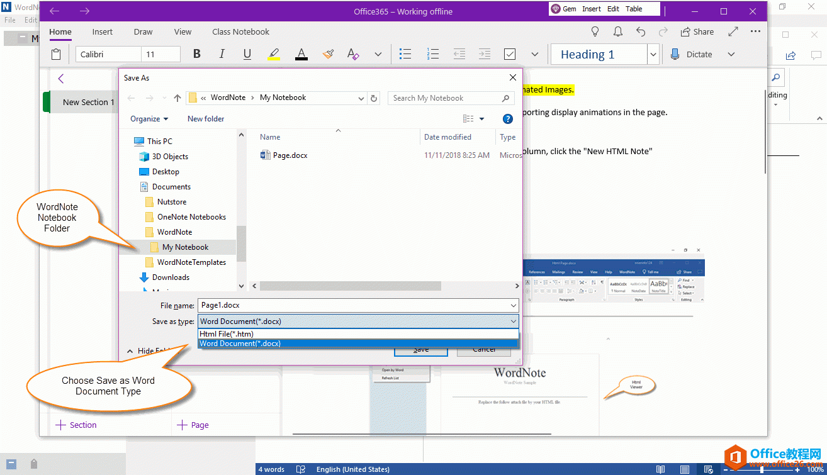Create a New folder
The width and height of the screenshot is (827, 475).
[x=206, y=118]
